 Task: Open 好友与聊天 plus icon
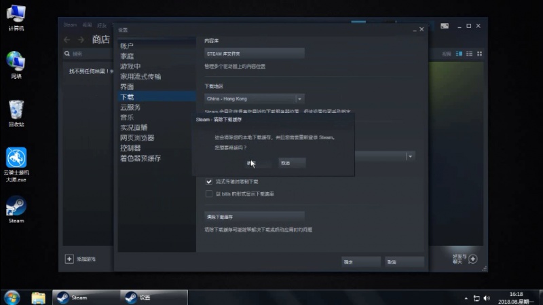[473, 259]
